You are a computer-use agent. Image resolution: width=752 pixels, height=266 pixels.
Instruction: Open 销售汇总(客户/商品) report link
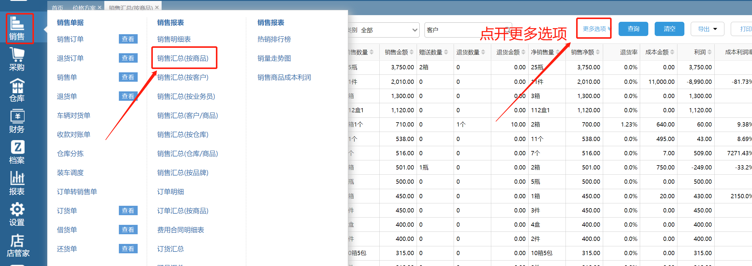[187, 115]
